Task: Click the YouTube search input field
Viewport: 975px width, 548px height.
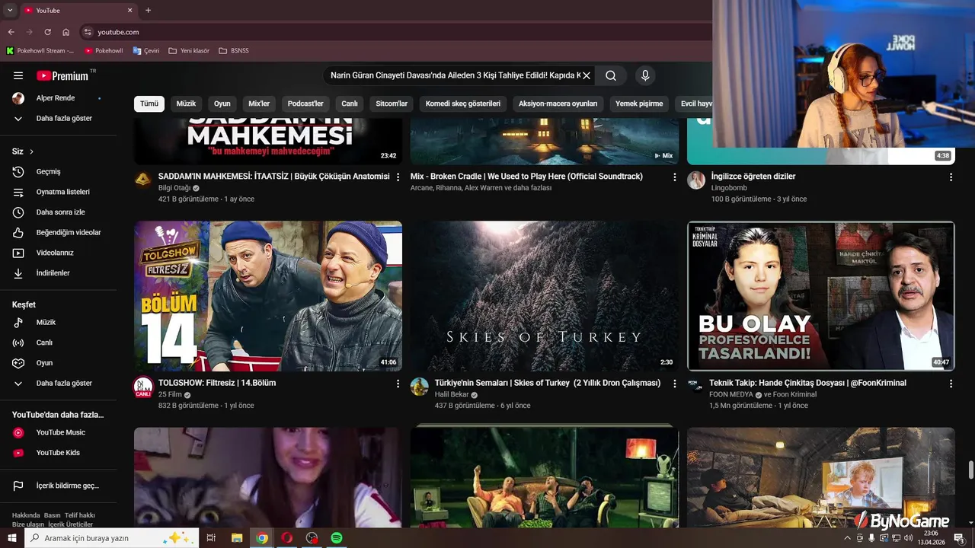Action: 455,75
